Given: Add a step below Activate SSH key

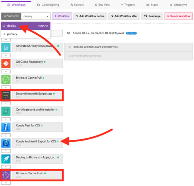Looking at the screenshot, I should [x=6, y=55].
